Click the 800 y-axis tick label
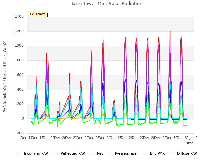This screenshot has height=160, width=214. click(x=20, y=60)
